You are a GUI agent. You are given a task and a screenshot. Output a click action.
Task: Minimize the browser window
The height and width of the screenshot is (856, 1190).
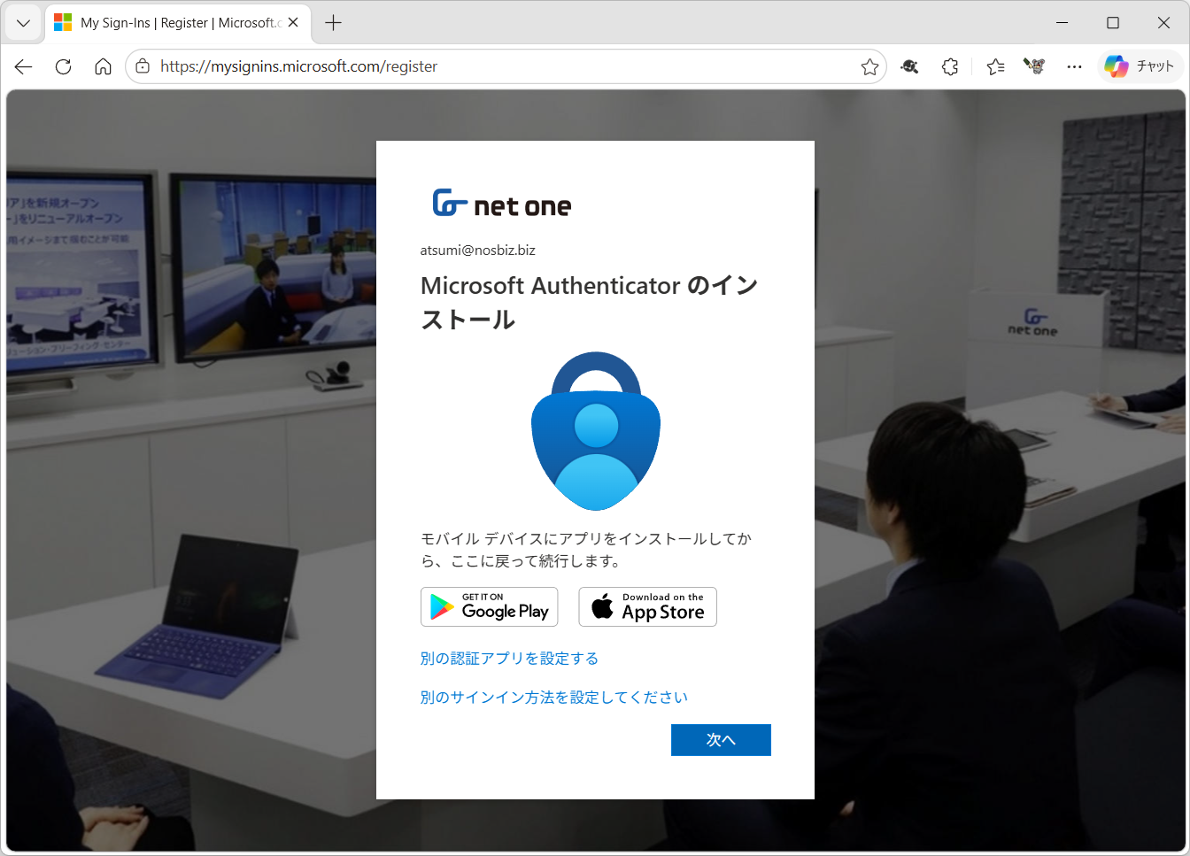tap(1062, 23)
